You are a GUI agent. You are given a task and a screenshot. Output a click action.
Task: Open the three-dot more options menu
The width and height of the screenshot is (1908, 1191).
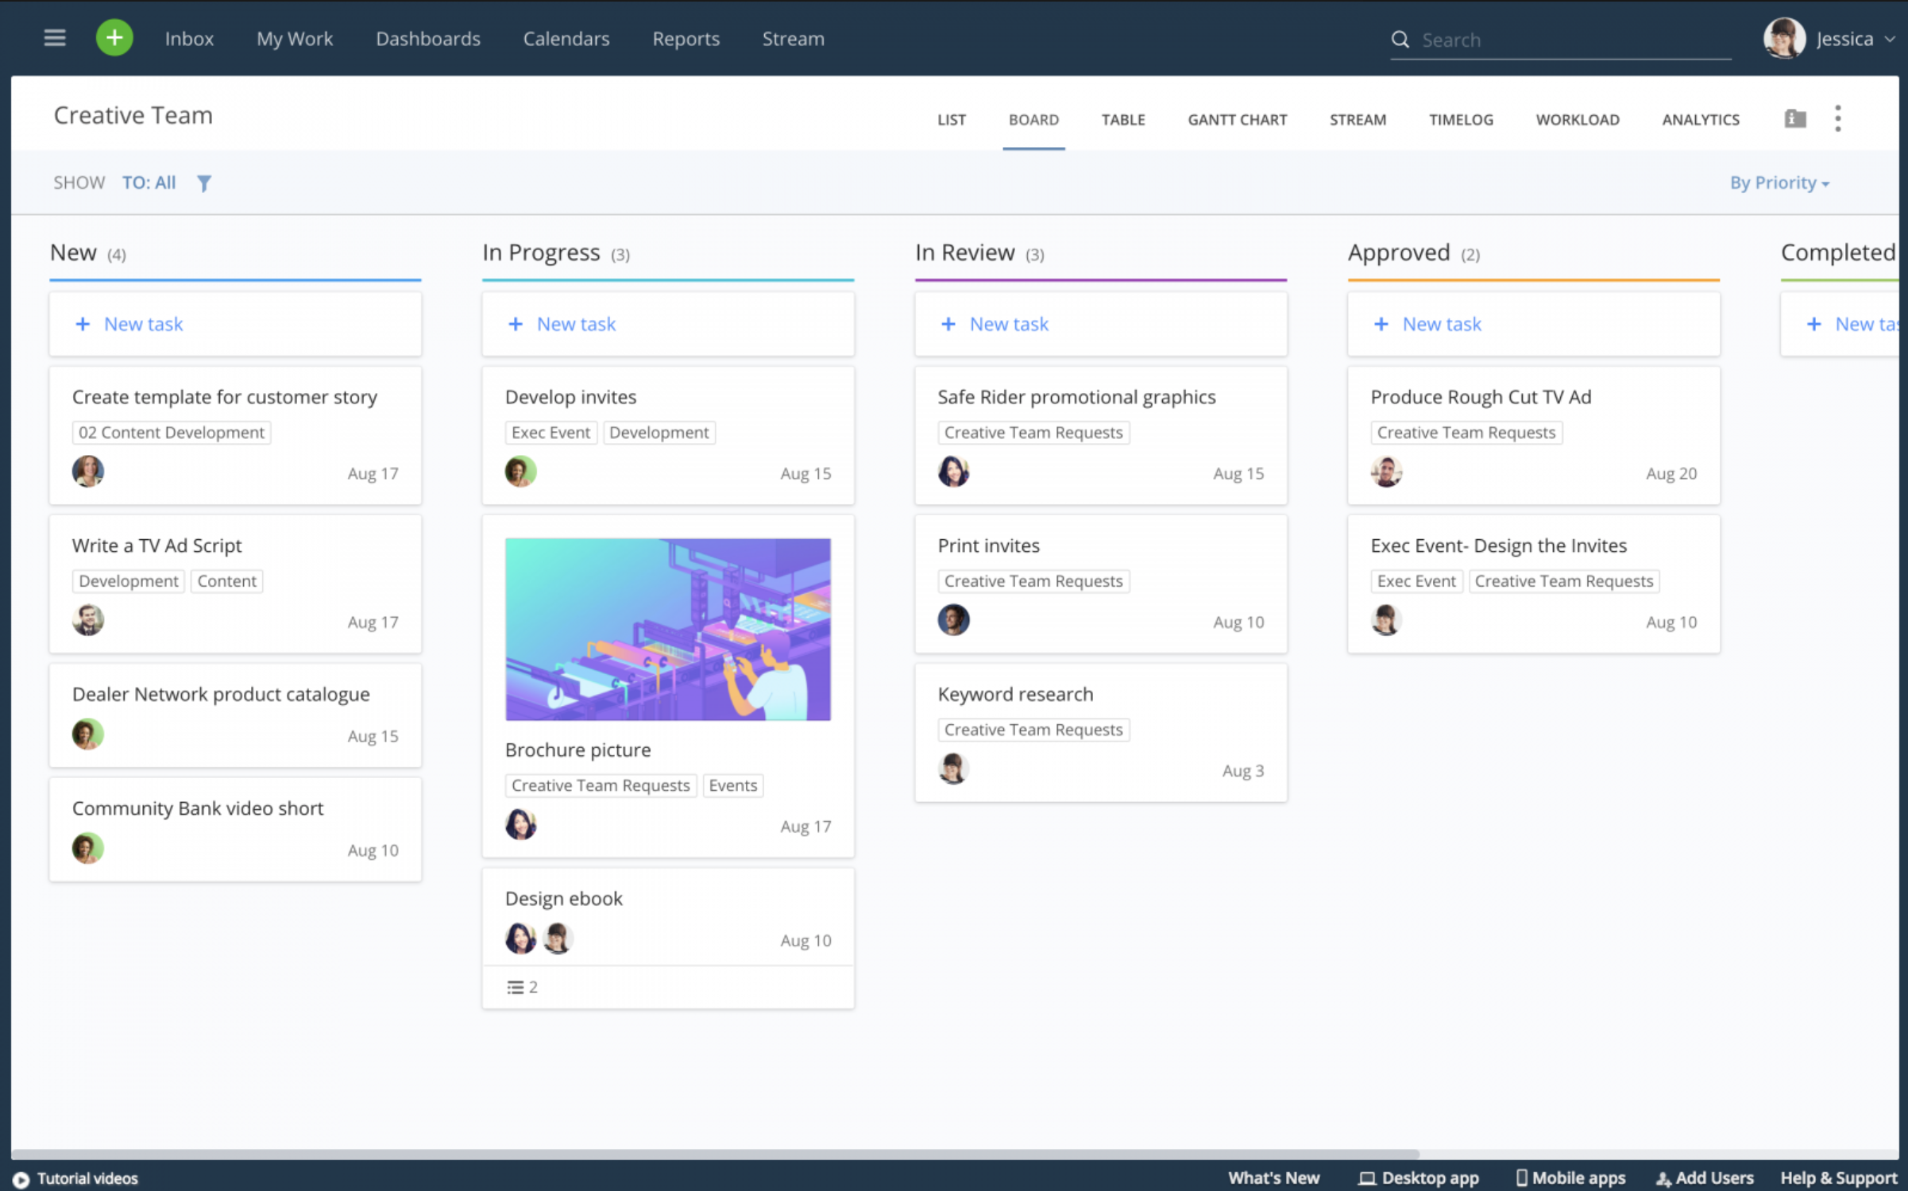[x=1837, y=119]
